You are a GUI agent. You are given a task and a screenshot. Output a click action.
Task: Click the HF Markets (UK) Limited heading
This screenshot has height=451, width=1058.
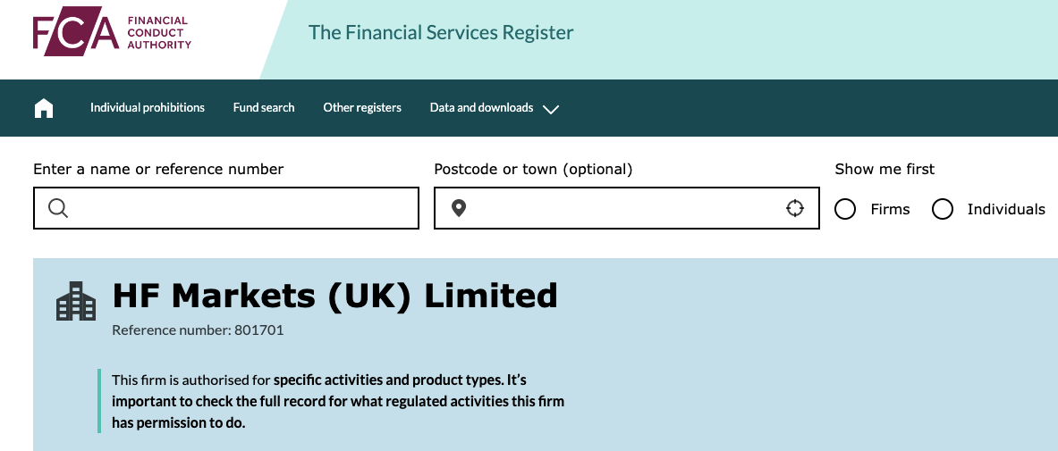(x=334, y=296)
